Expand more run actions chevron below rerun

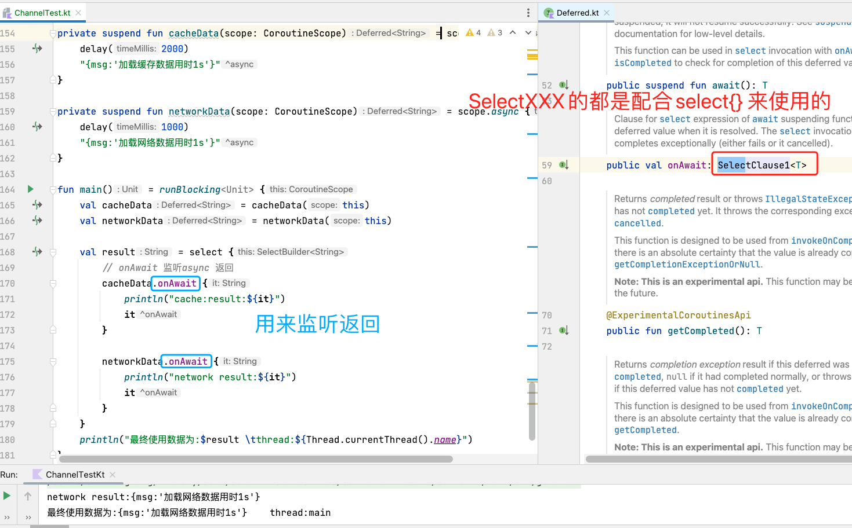[7, 518]
